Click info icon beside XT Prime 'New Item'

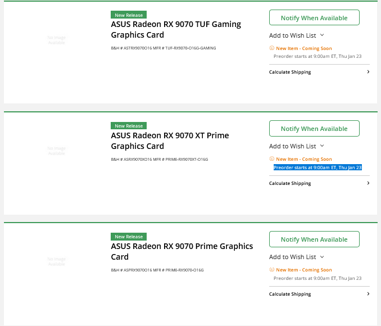point(271,160)
